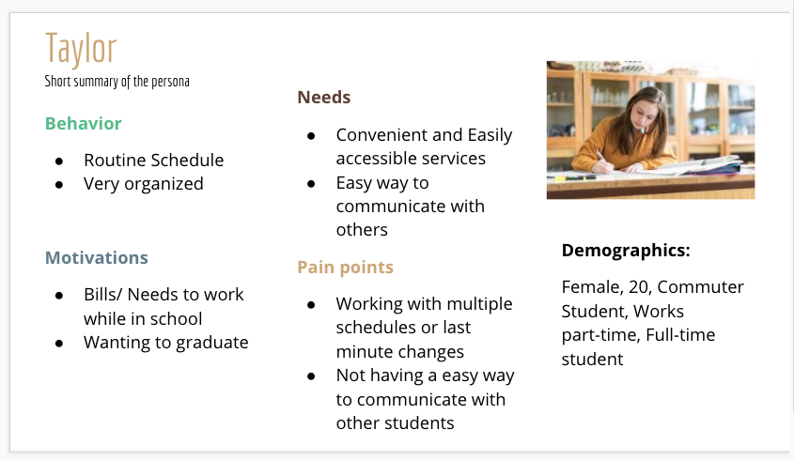Click the Female, 20, Commuter text
Image resolution: width=794 pixels, height=460 pixels.
pos(652,287)
